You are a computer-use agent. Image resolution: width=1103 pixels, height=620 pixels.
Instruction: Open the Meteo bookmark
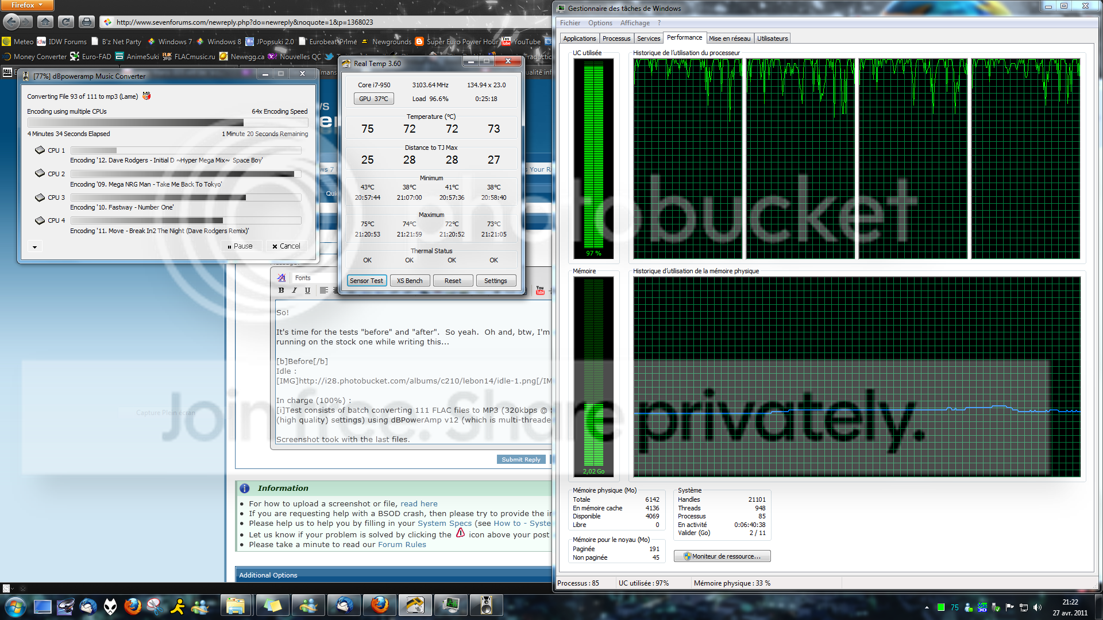[18, 42]
